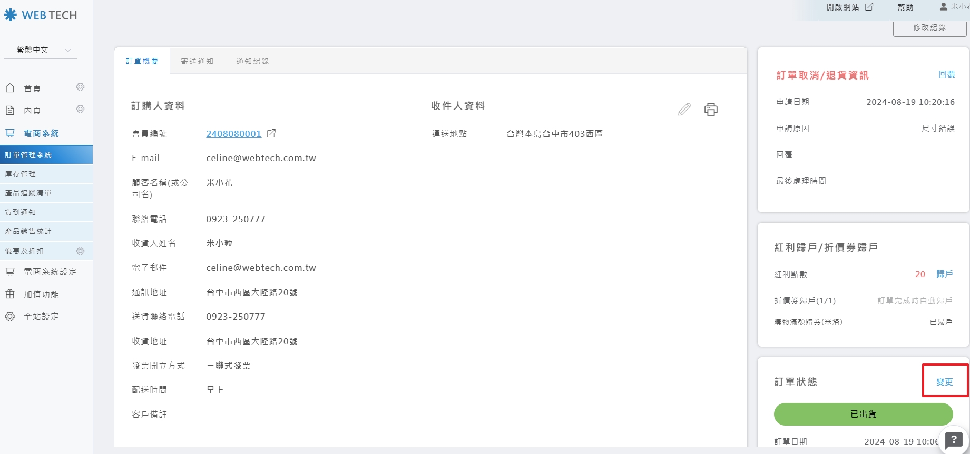Click the pencil edit icon

point(684,110)
